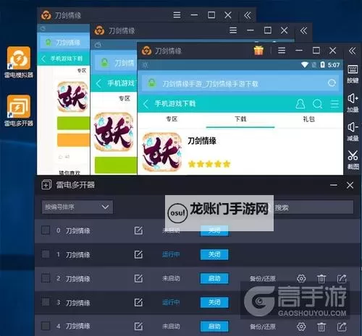
Task: Minimize the 雷电多开器 window
Action: tap(334, 185)
